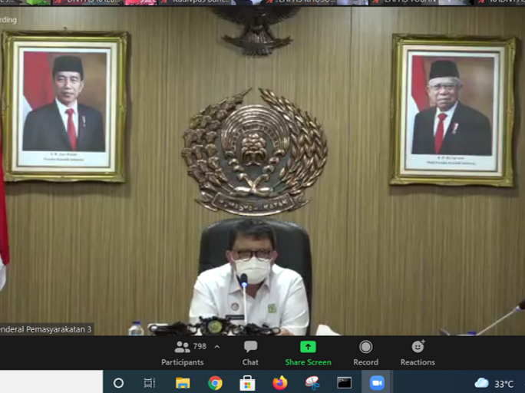Screen dimensions: 525x393
Task: Click the Windows search box area
Action: pos(51,381)
